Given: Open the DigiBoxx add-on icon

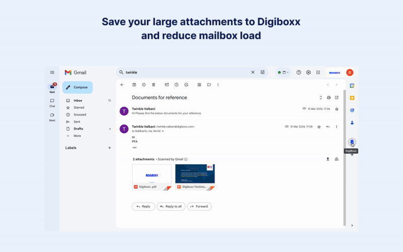Looking at the screenshot, I should point(352,142).
